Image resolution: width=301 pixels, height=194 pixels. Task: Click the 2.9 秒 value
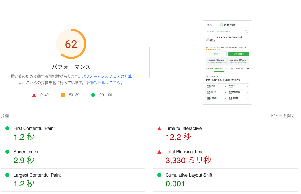point(24,160)
